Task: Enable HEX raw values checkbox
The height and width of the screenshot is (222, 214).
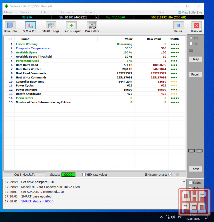Action: click(84, 175)
